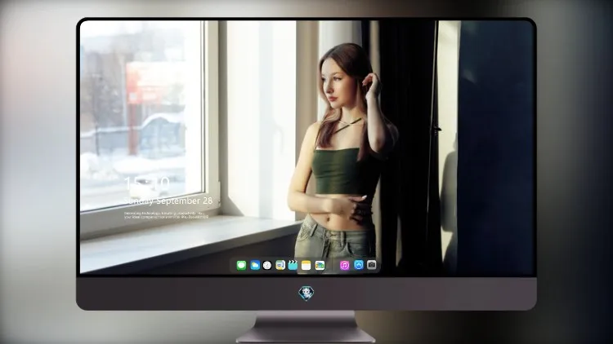Open the Photos gallery icon in the dock
This screenshot has height=344, width=613.
[x=320, y=266]
